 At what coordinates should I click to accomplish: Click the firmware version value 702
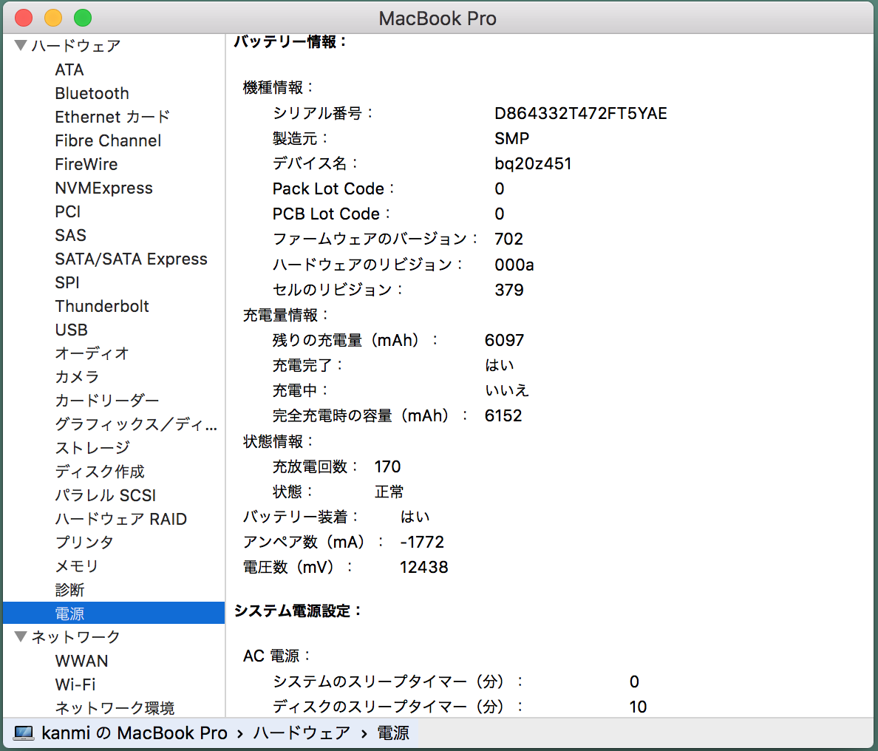coord(509,239)
